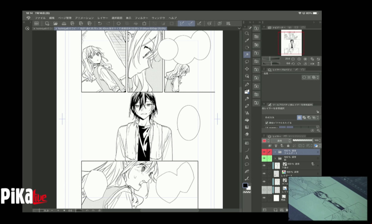
Task: Click the Redo arrow in command bar
Action: click(108, 24)
